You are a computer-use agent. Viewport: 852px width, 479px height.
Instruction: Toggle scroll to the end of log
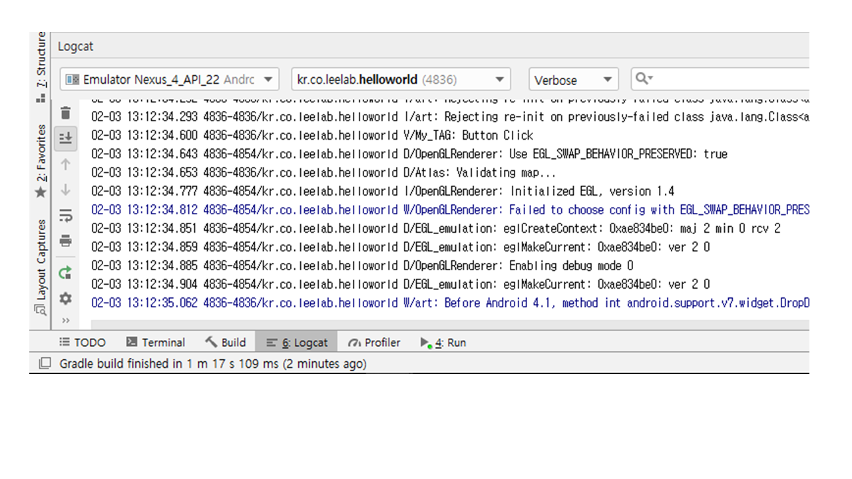tap(65, 138)
